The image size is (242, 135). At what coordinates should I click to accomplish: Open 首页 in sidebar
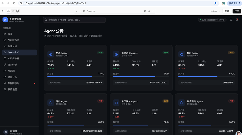coord(19,34)
